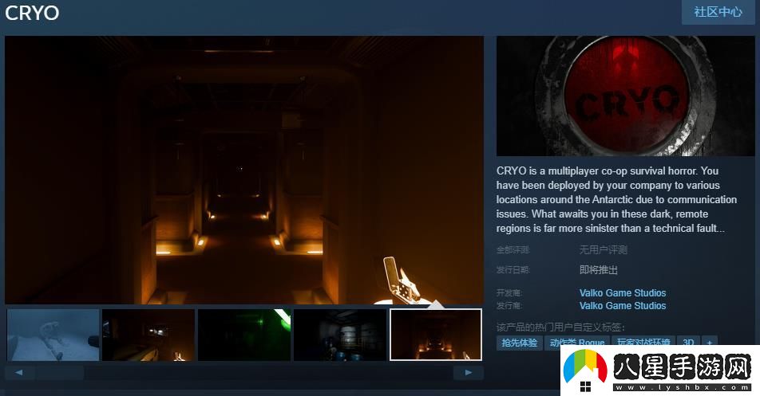The image size is (760, 396).
Task: Select the green light screenshot thumbnail
Action: point(244,335)
